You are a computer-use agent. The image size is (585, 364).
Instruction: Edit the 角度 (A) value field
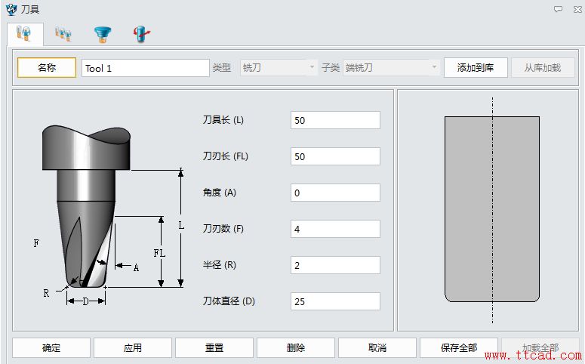tap(335, 193)
